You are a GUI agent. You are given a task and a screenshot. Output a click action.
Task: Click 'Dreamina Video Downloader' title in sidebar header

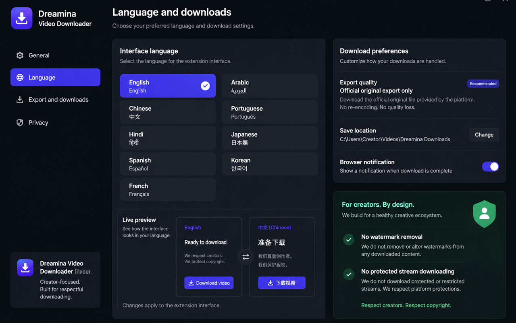tap(65, 19)
